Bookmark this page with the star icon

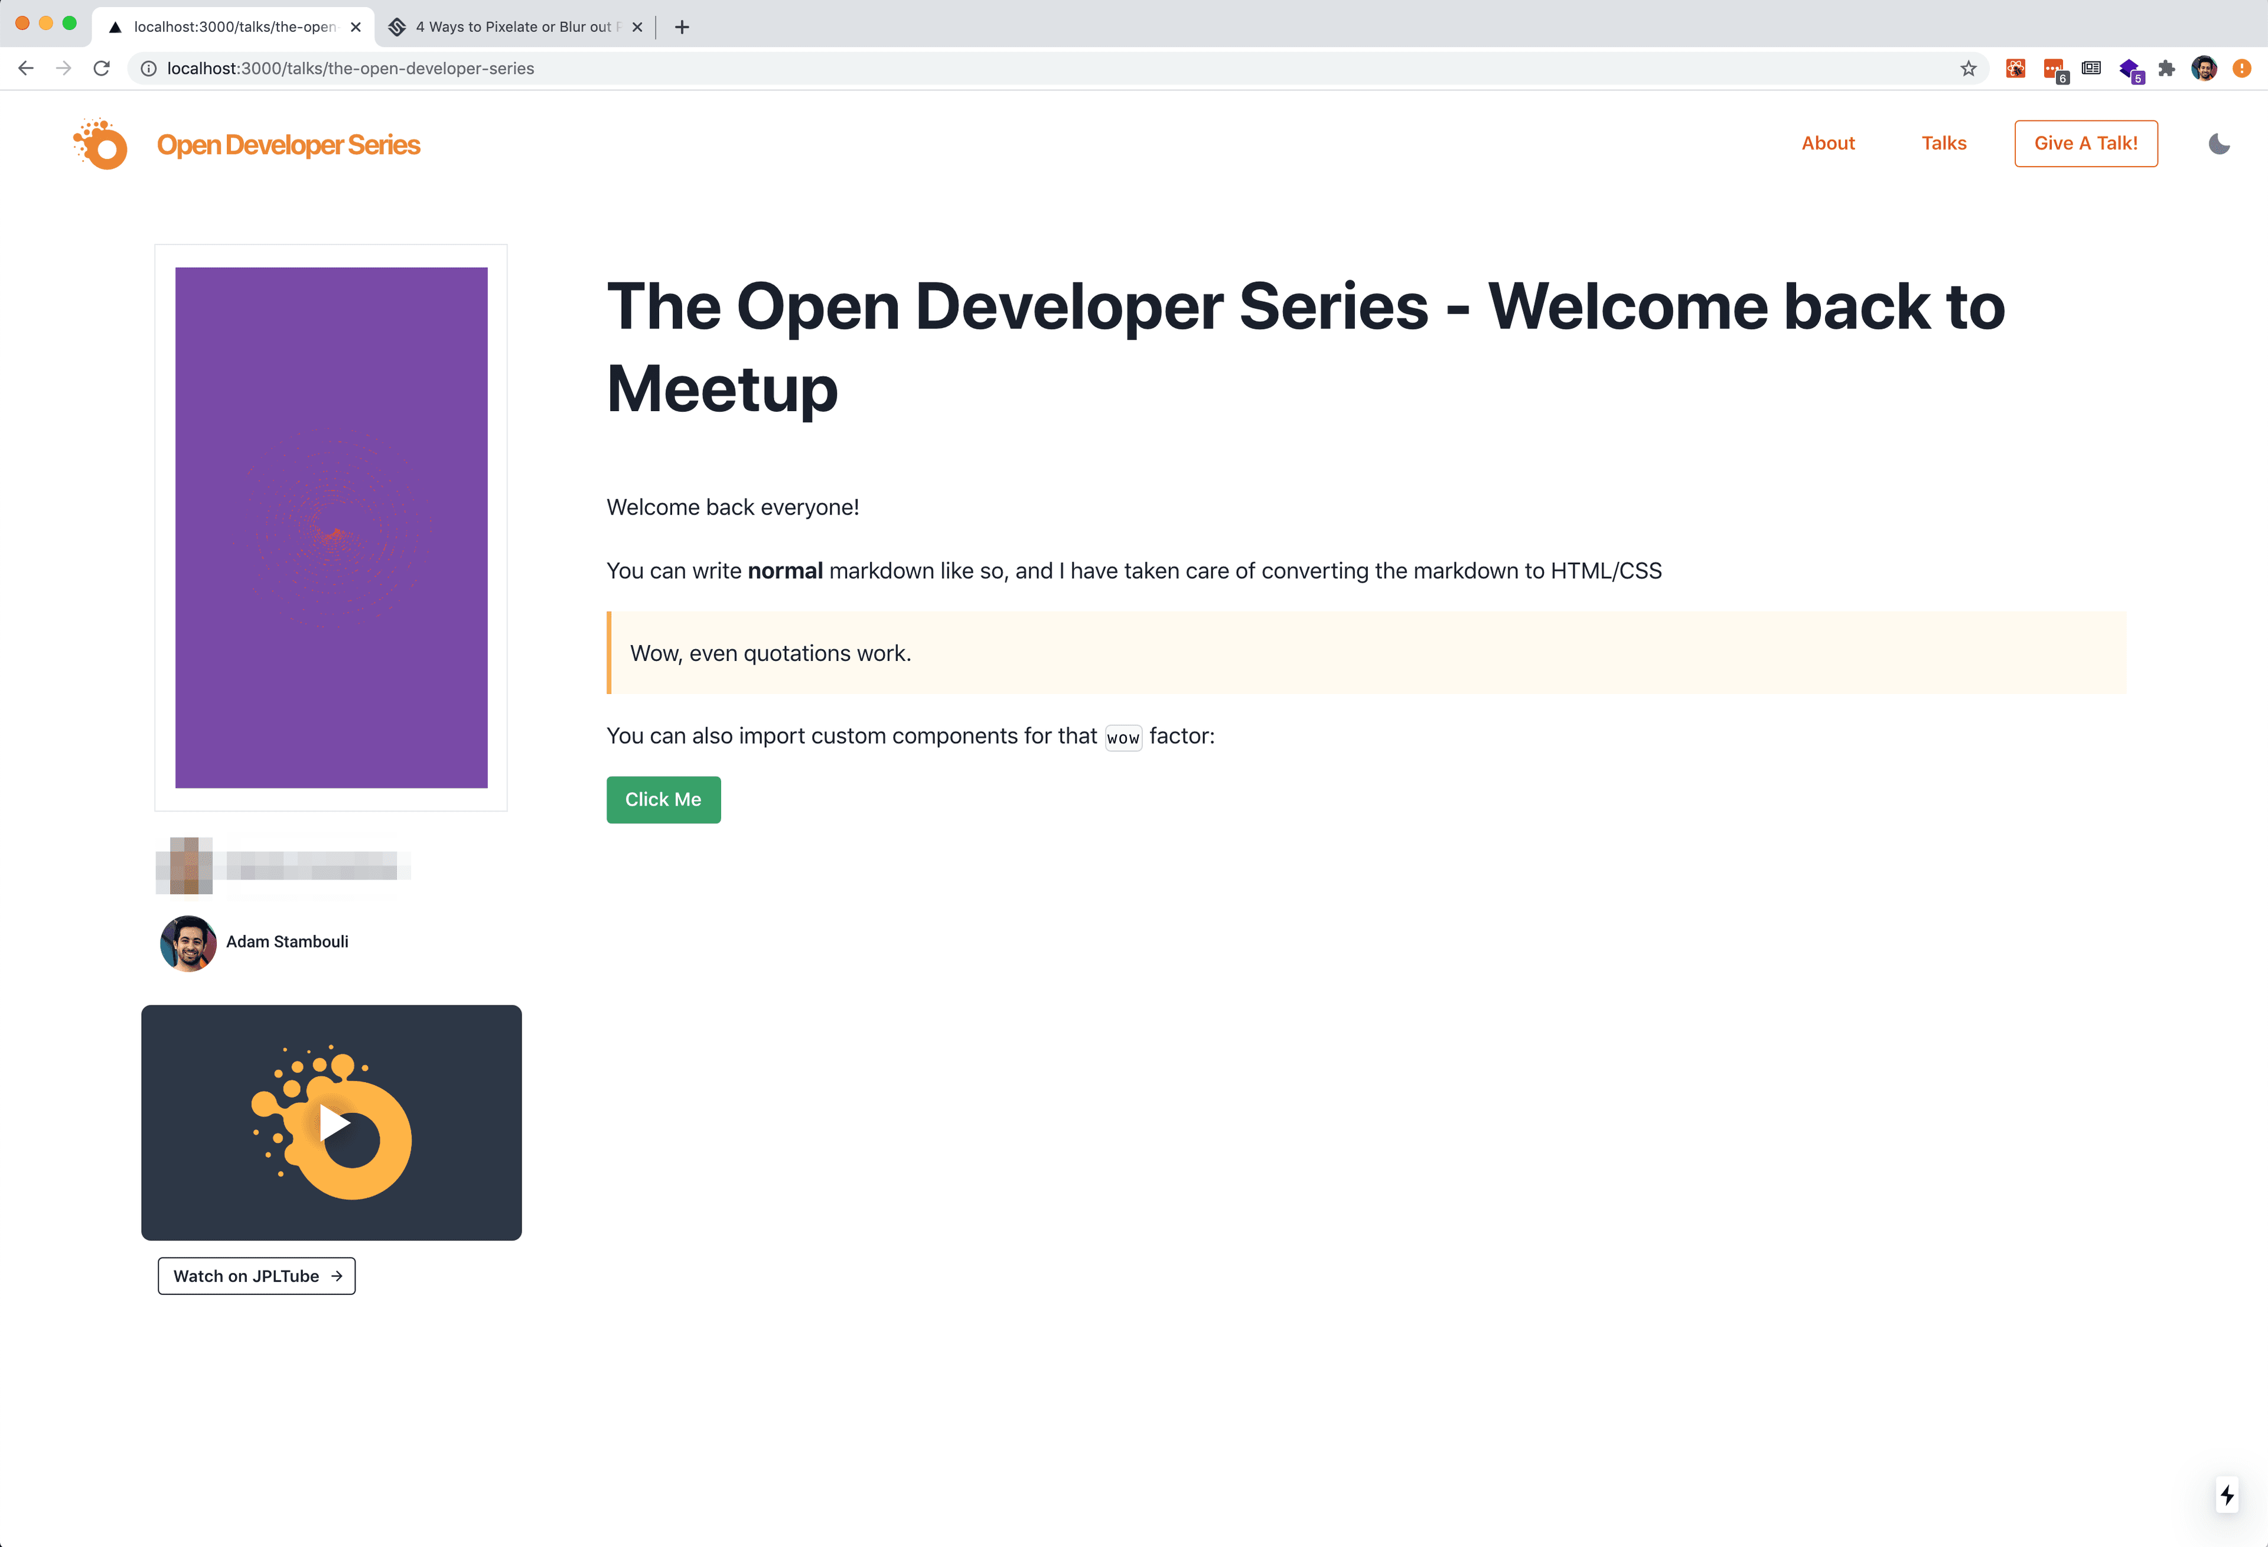tap(1967, 69)
